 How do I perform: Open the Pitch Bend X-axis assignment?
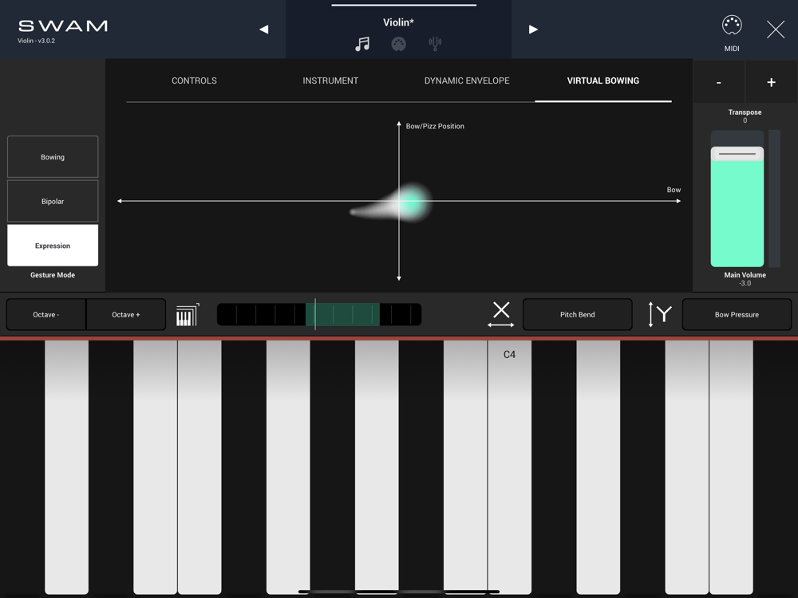(x=577, y=315)
